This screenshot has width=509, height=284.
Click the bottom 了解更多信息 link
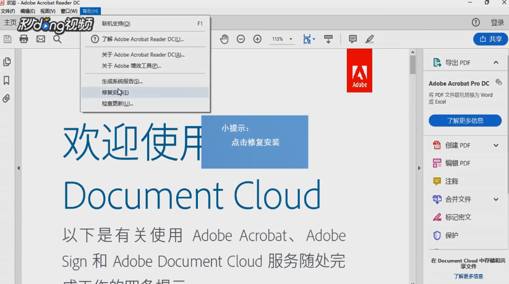[468, 276]
